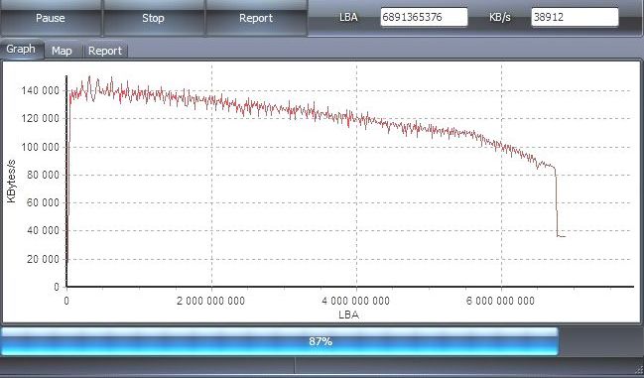Click the window resize grip corner

click(639, 370)
